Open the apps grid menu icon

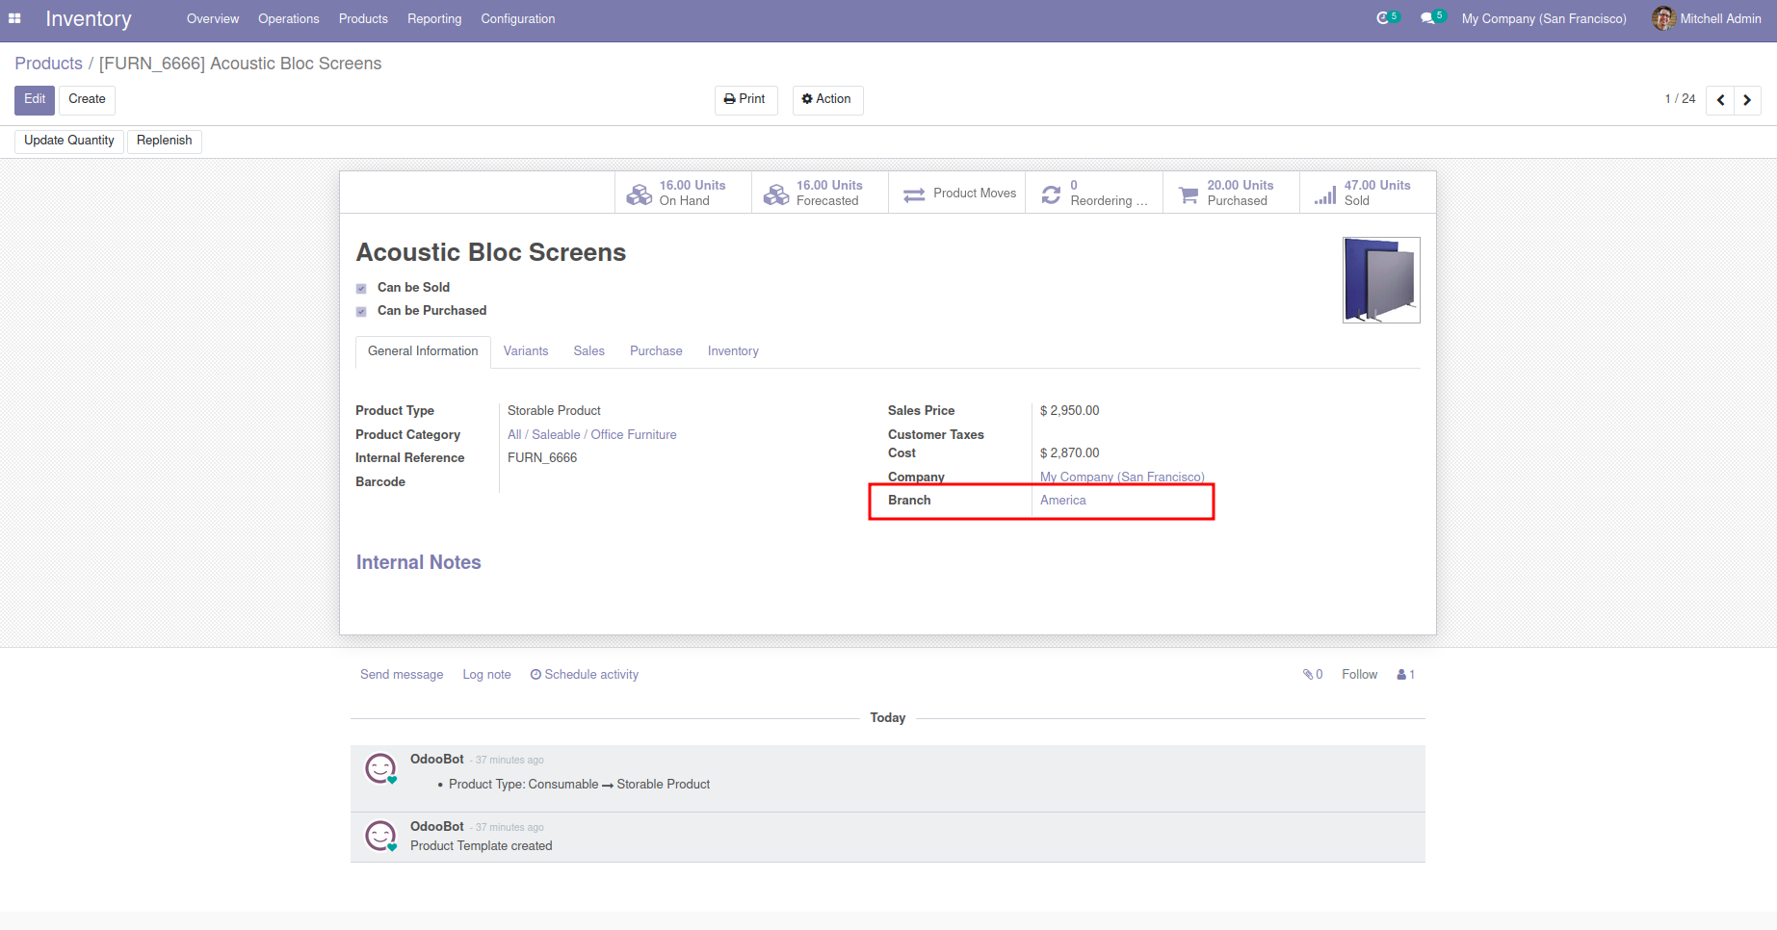click(x=14, y=18)
